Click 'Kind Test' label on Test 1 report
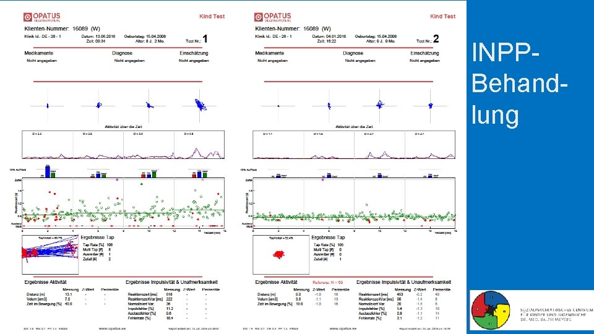 click(x=212, y=16)
